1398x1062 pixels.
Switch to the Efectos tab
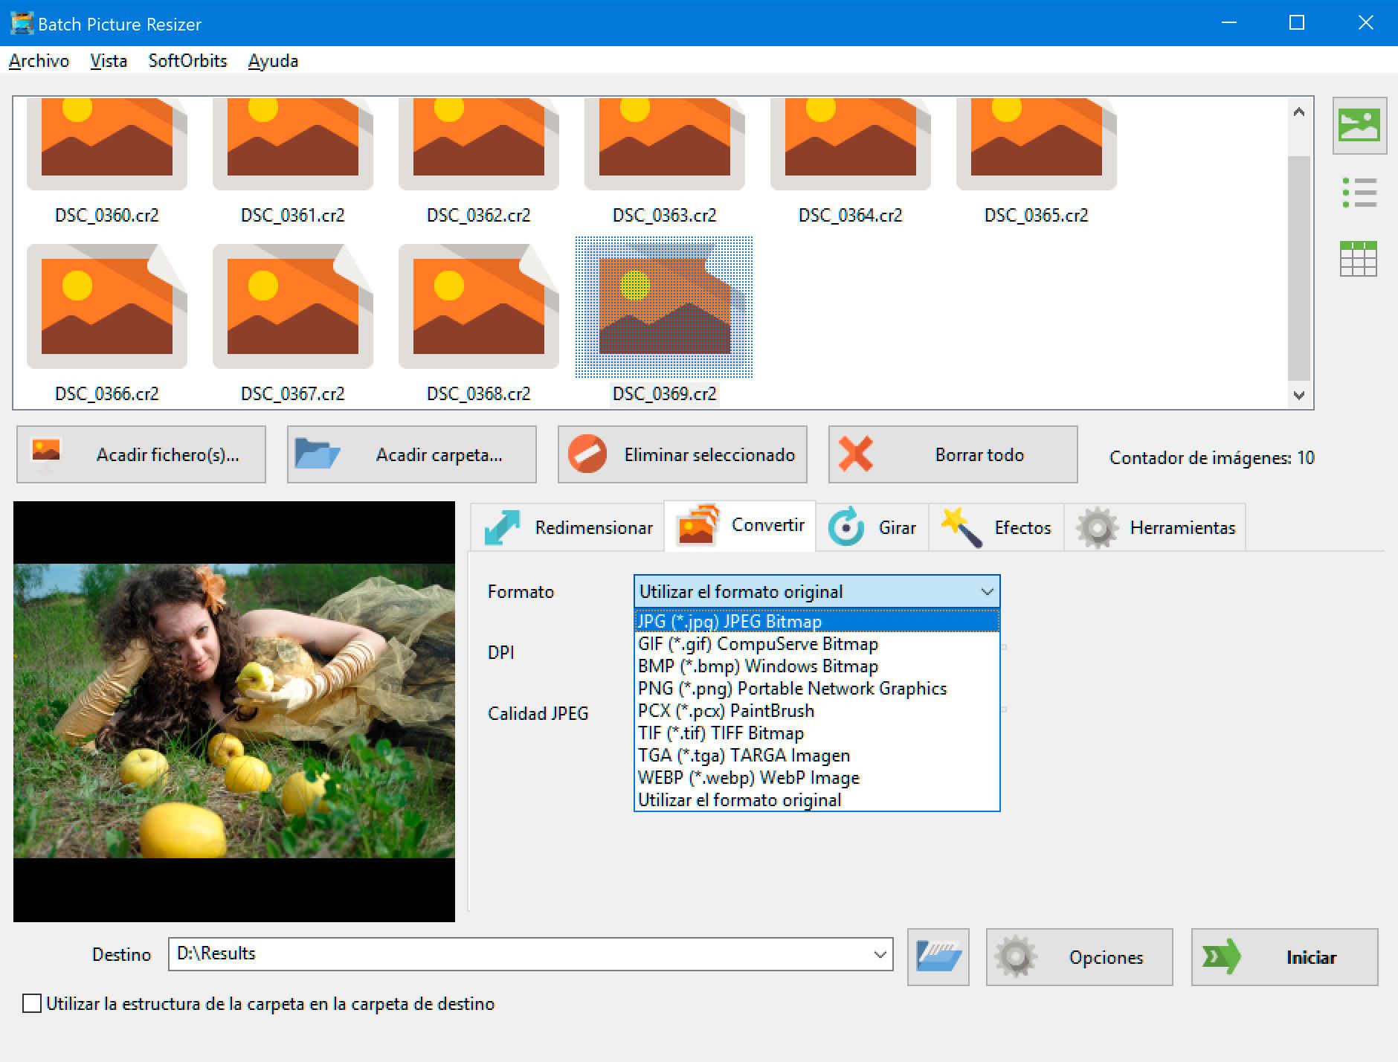pyautogui.click(x=996, y=527)
